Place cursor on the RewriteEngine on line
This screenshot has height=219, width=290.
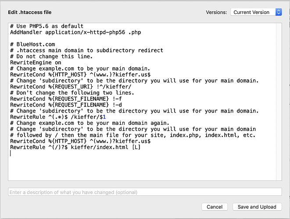pyautogui.click(x=36, y=62)
